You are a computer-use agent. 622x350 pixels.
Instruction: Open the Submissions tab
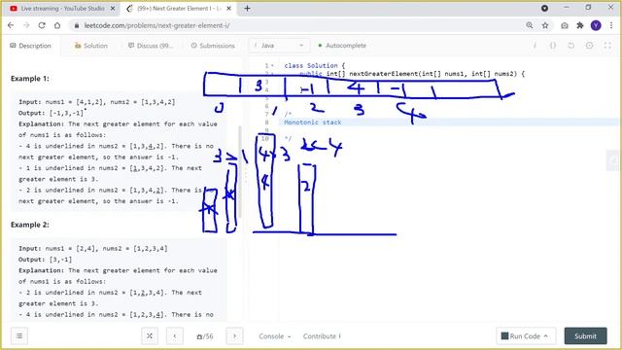pyautogui.click(x=213, y=46)
